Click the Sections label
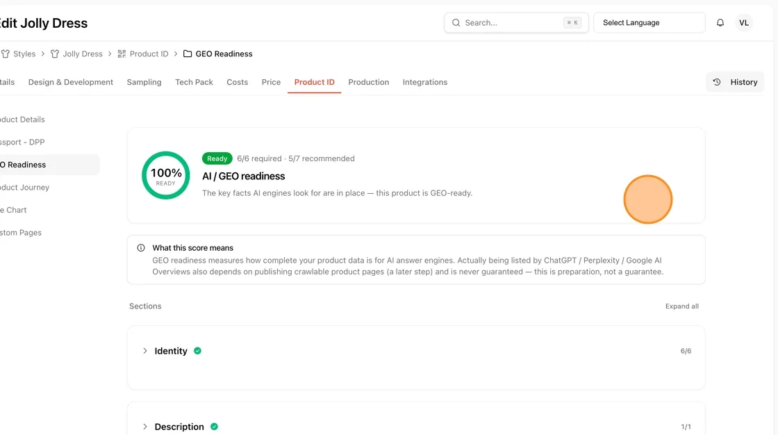 [145, 306]
